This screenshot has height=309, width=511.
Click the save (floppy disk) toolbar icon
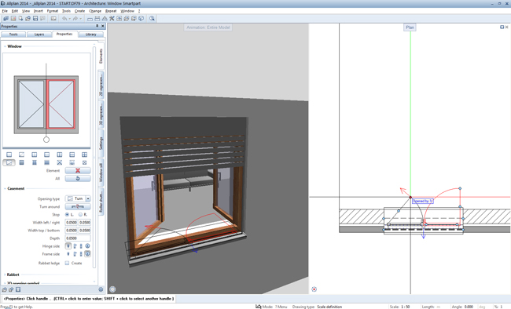pyautogui.click(x=35, y=19)
